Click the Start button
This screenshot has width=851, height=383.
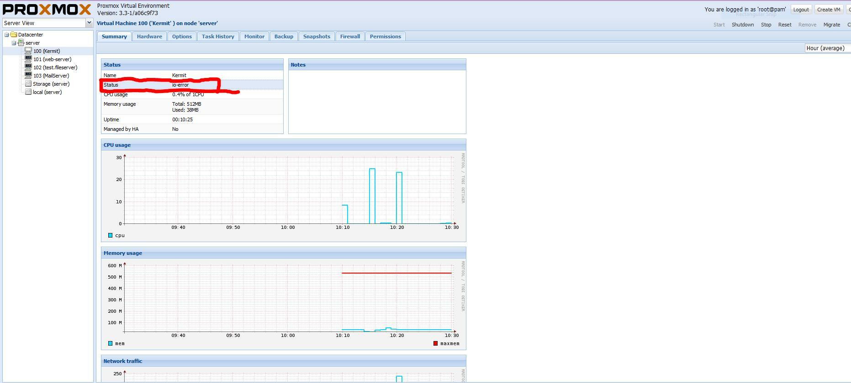pos(719,25)
